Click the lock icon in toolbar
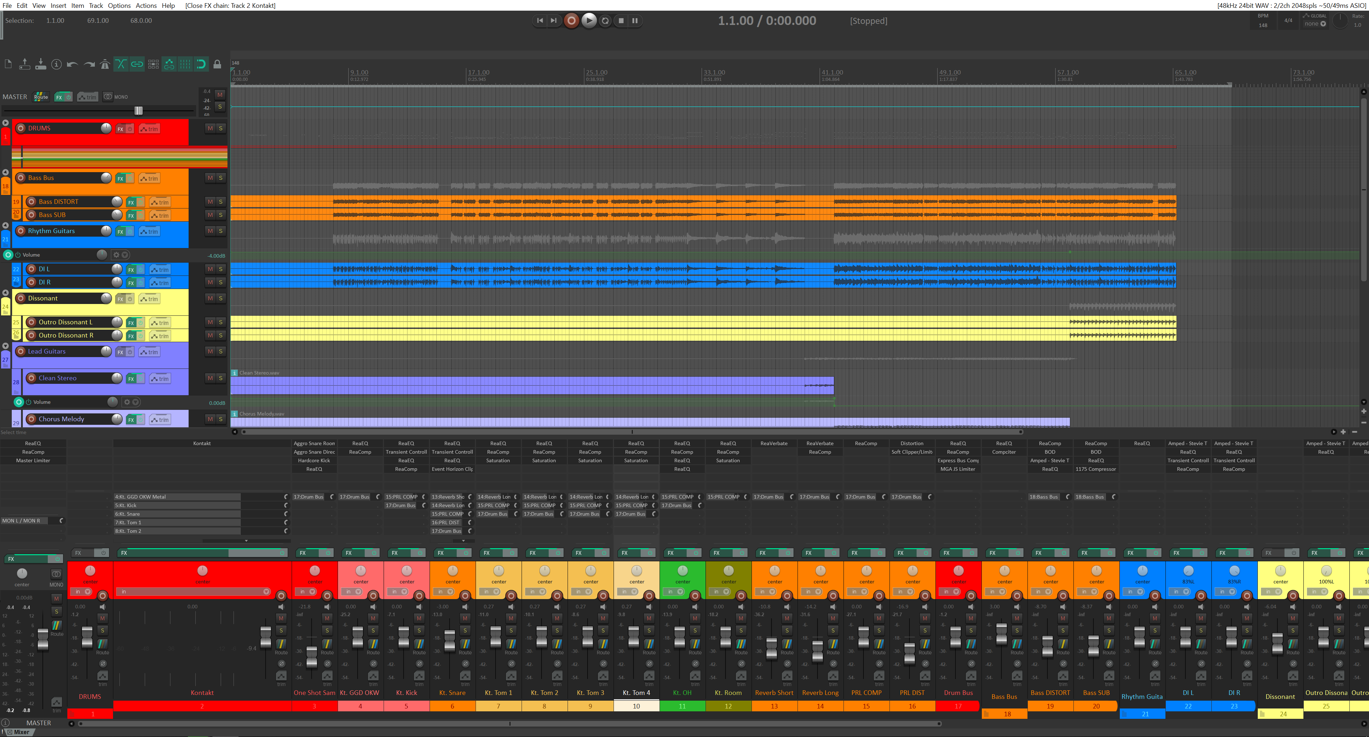The width and height of the screenshot is (1369, 737). pos(217,64)
